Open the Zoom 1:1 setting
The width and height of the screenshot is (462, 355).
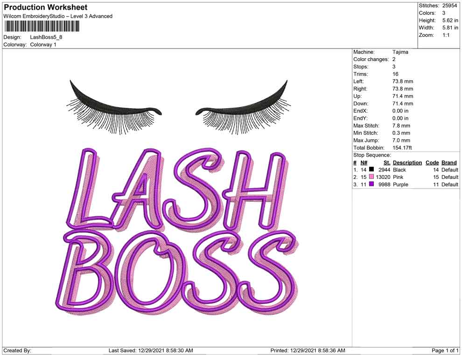pyautogui.click(x=446, y=34)
